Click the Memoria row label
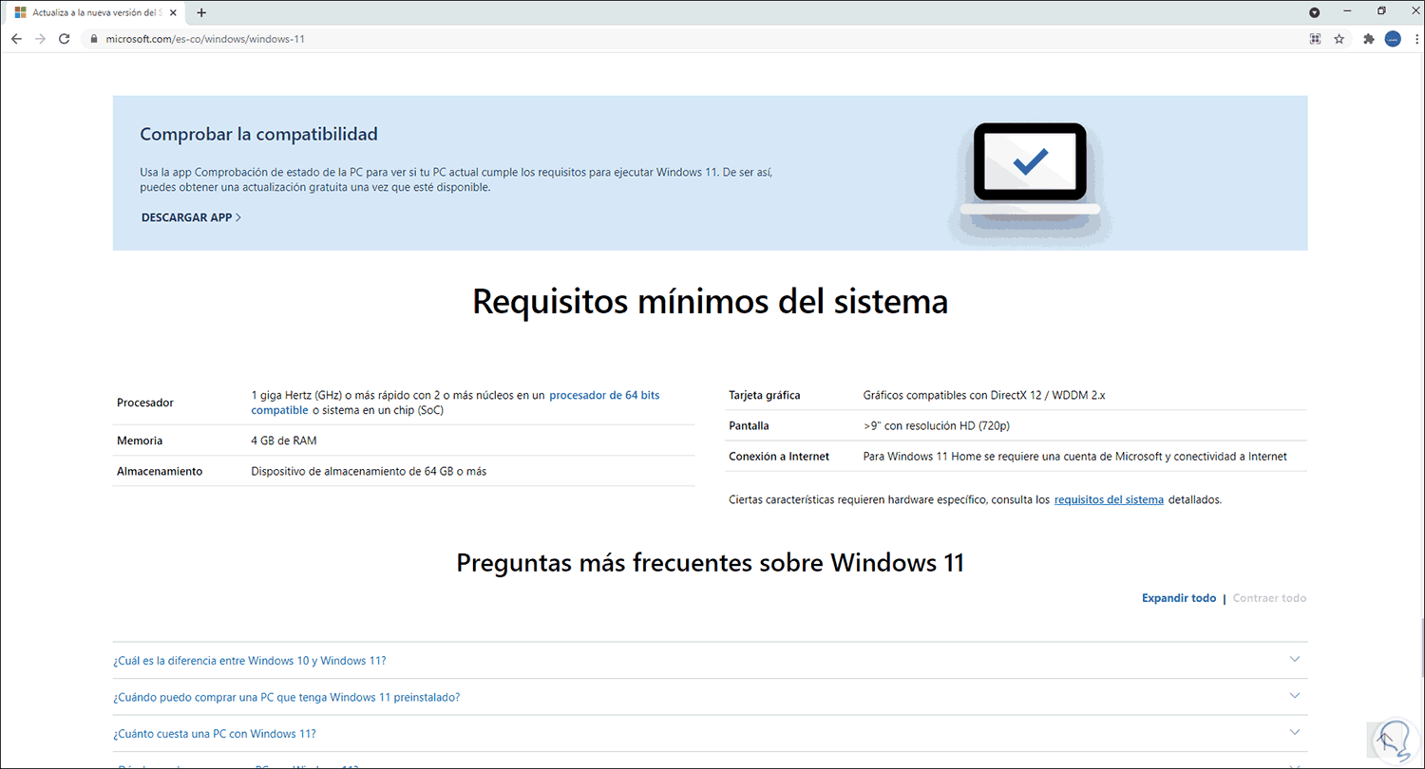Image resolution: width=1425 pixels, height=769 pixels. pyautogui.click(x=140, y=441)
